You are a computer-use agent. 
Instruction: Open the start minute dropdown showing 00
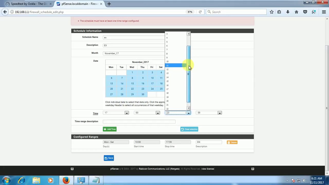(x=147, y=113)
